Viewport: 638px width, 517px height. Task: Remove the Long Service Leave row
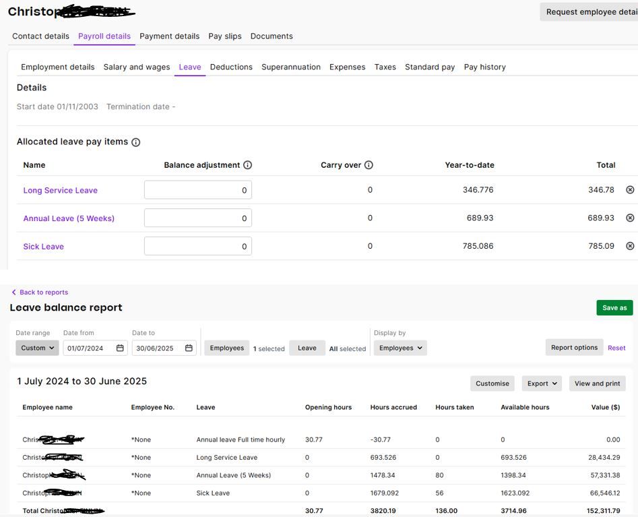pyautogui.click(x=630, y=190)
